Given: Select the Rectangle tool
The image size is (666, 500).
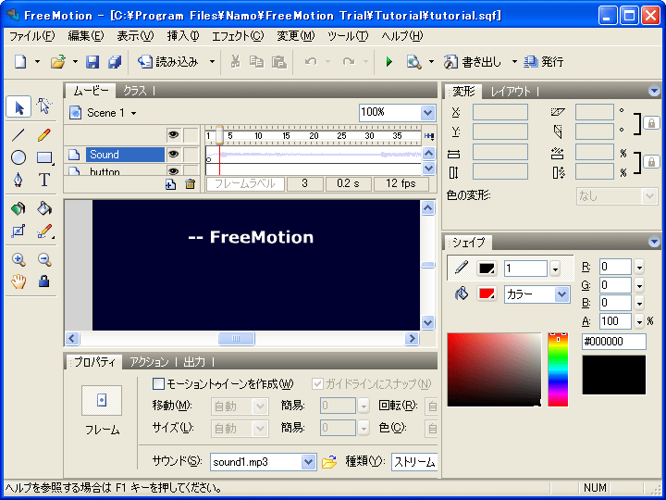Looking at the screenshot, I should (44, 157).
